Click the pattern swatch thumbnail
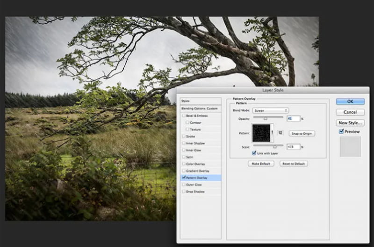The width and height of the screenshot is (374, 247). click(x=261, y=133)
